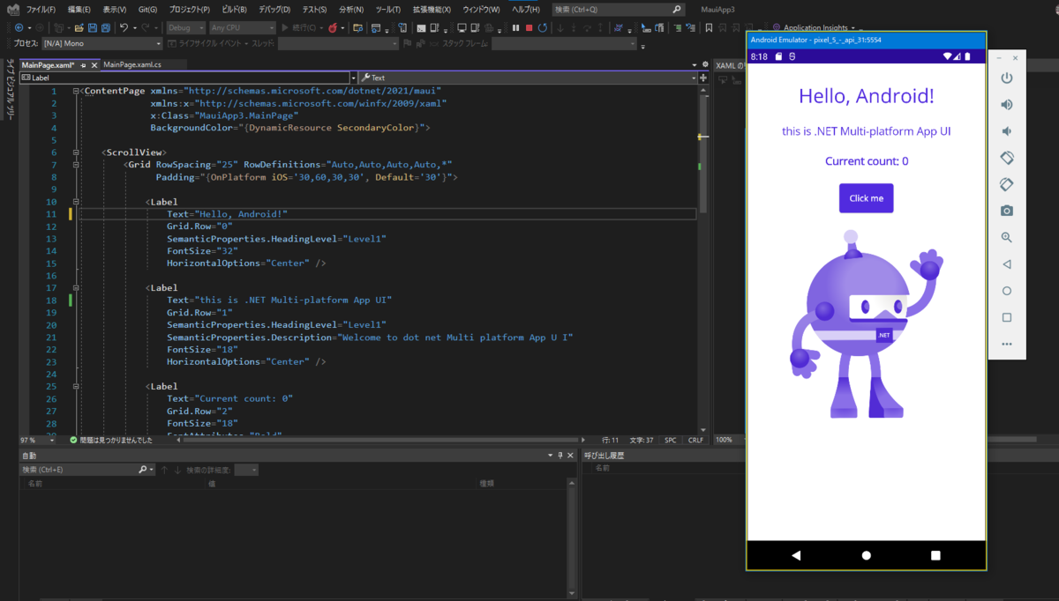Restart debugging with circular arrow icon

pos(542,28)
